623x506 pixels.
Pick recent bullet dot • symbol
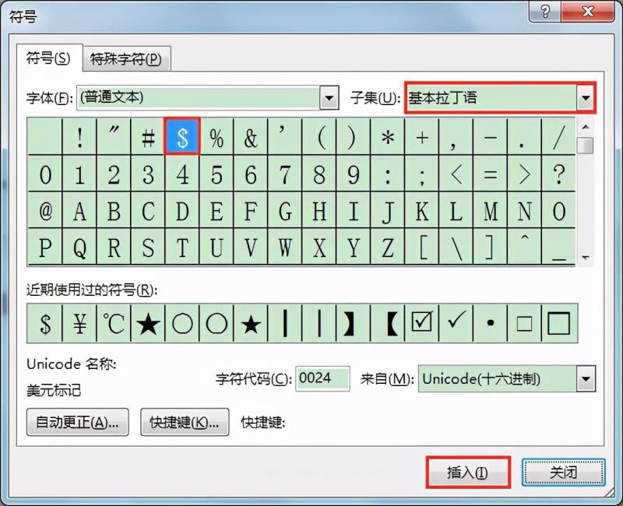(x=491, y=323)
